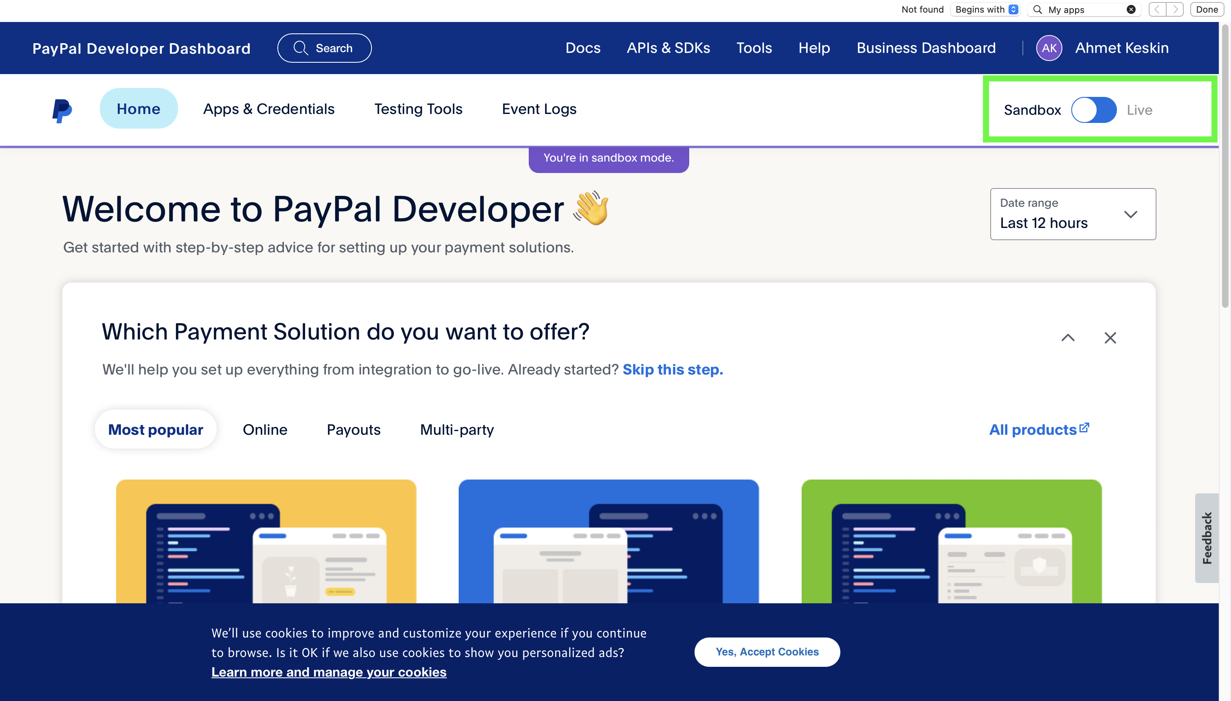Open the Ahmet Keskin account menu
Screen dimensions: 1231x701
(x=1122, y=48)
